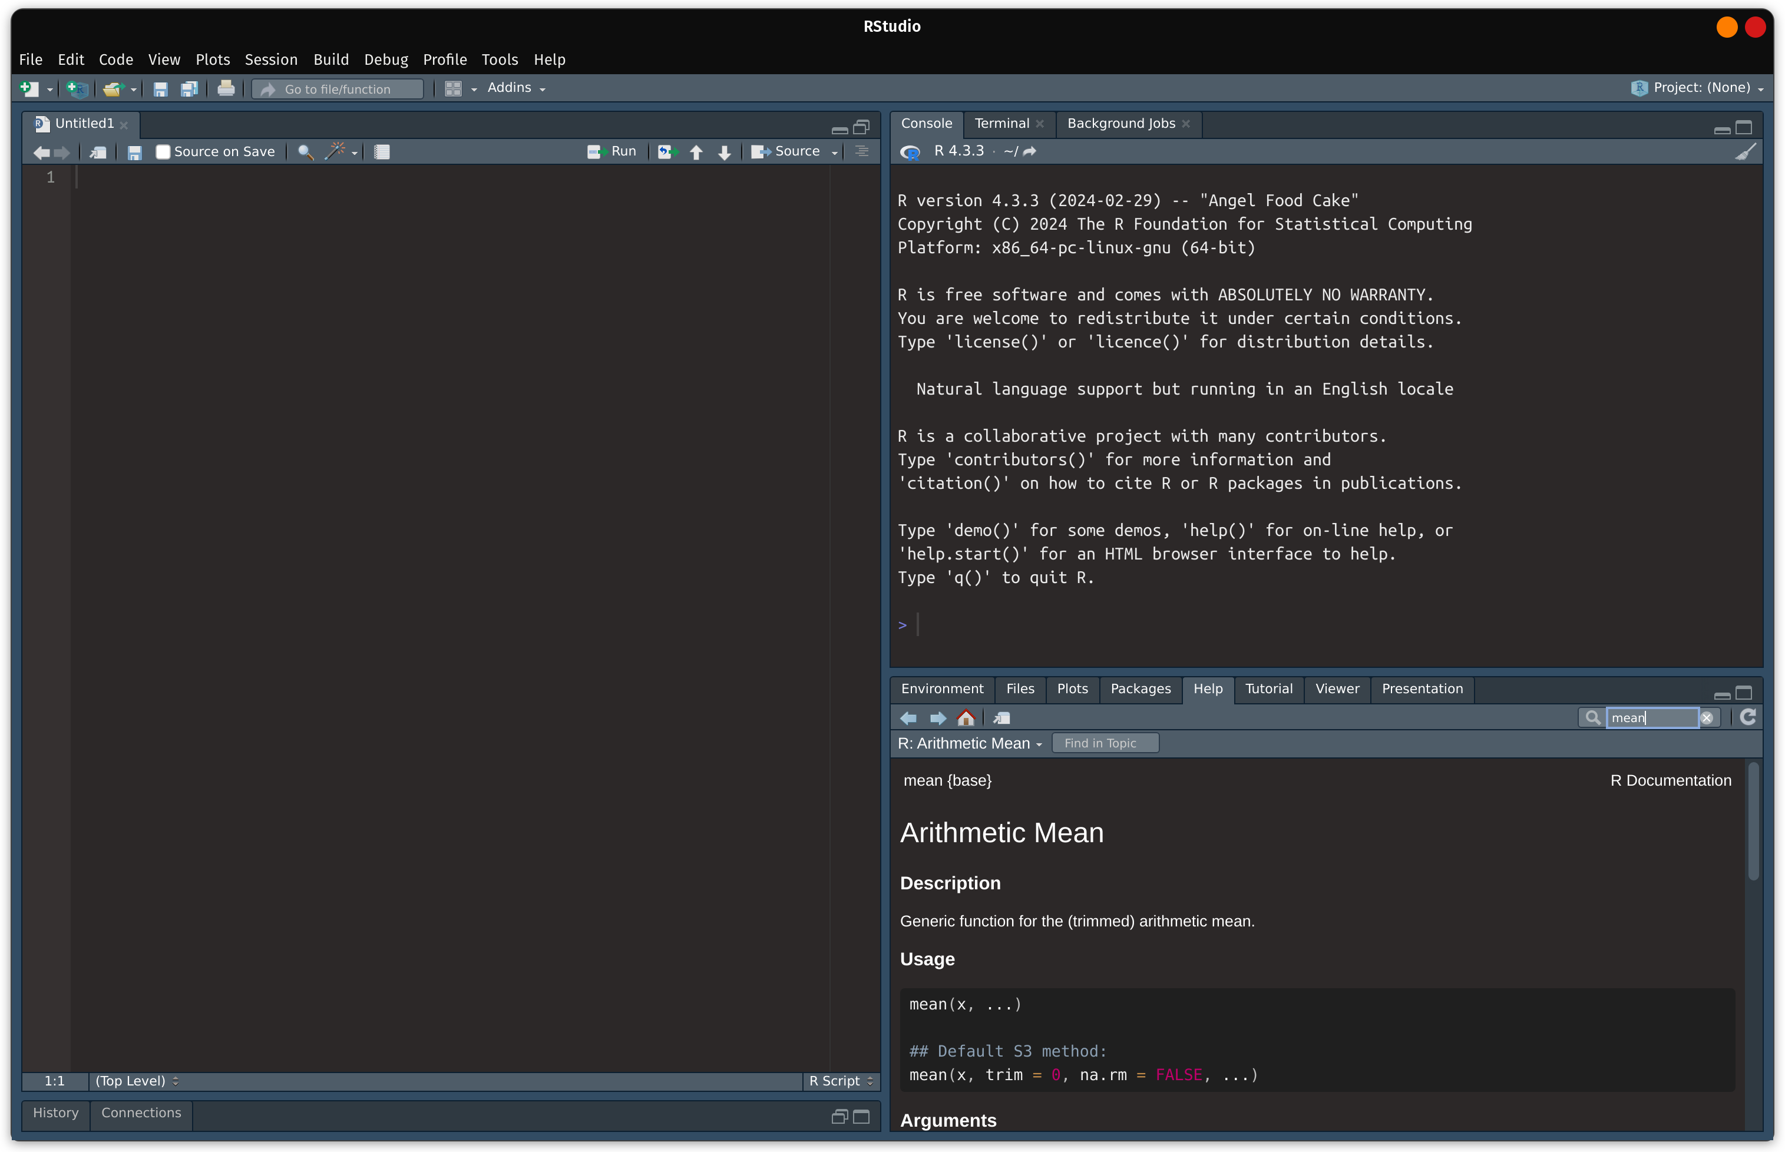Open Find/Replace in the source editor
This screenshot has height=1152, width=1785.
pos(305,151)
